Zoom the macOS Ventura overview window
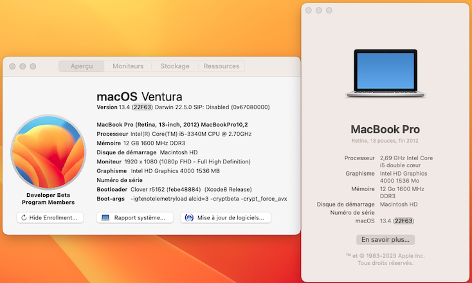 click(x=33, y=66)
